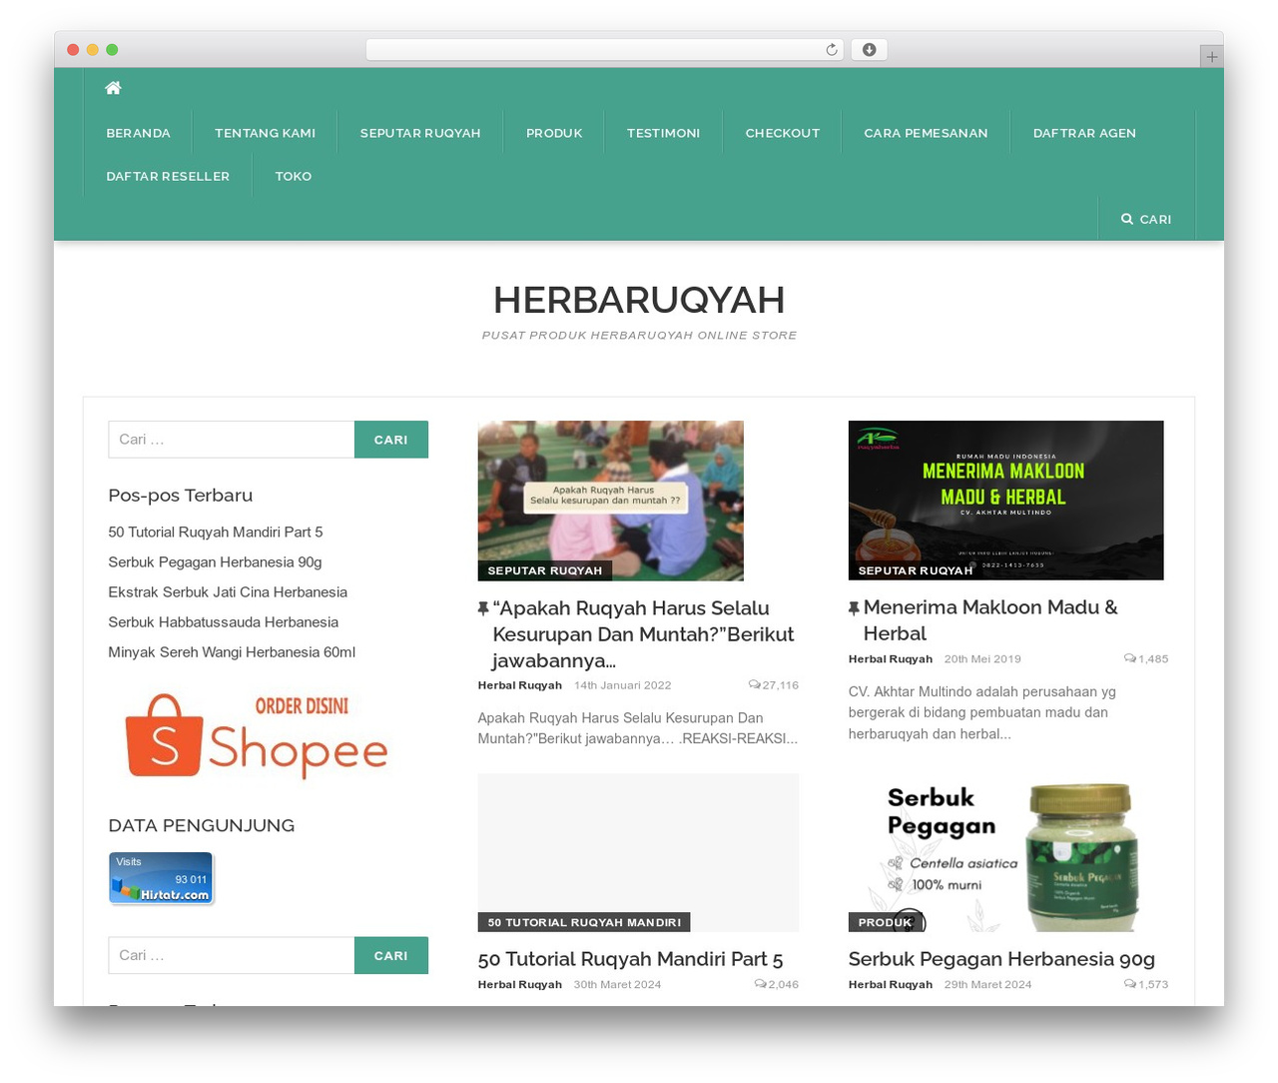Click the Shopee Order Disini banner
Image resolution: width=1278 pixels, height=1083 pixels.
[x=257, y=735]
